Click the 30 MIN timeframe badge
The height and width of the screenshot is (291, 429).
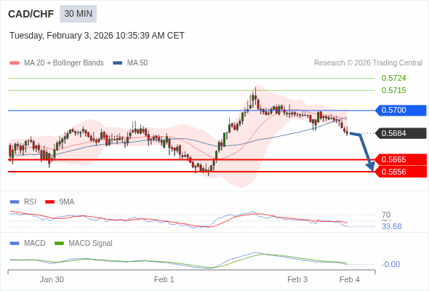79,14
